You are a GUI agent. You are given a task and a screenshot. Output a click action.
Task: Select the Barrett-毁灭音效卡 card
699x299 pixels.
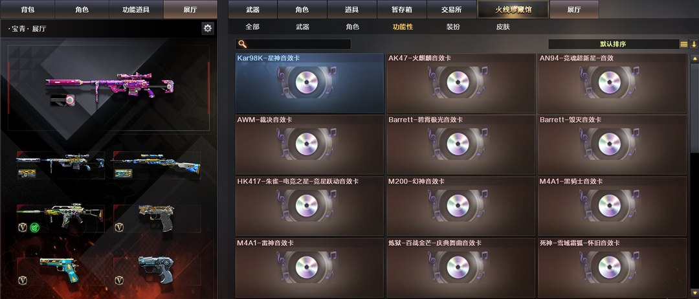click(612, 144)
